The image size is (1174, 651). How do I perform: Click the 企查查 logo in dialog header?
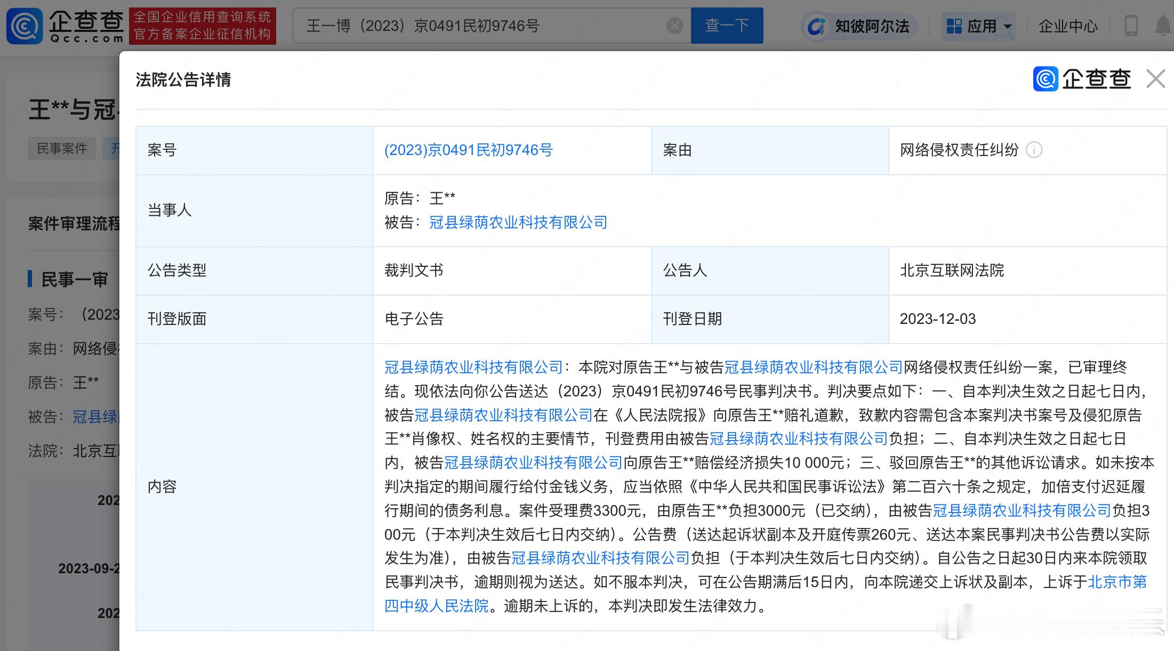pyautogui.click(x=1082, y=79)
